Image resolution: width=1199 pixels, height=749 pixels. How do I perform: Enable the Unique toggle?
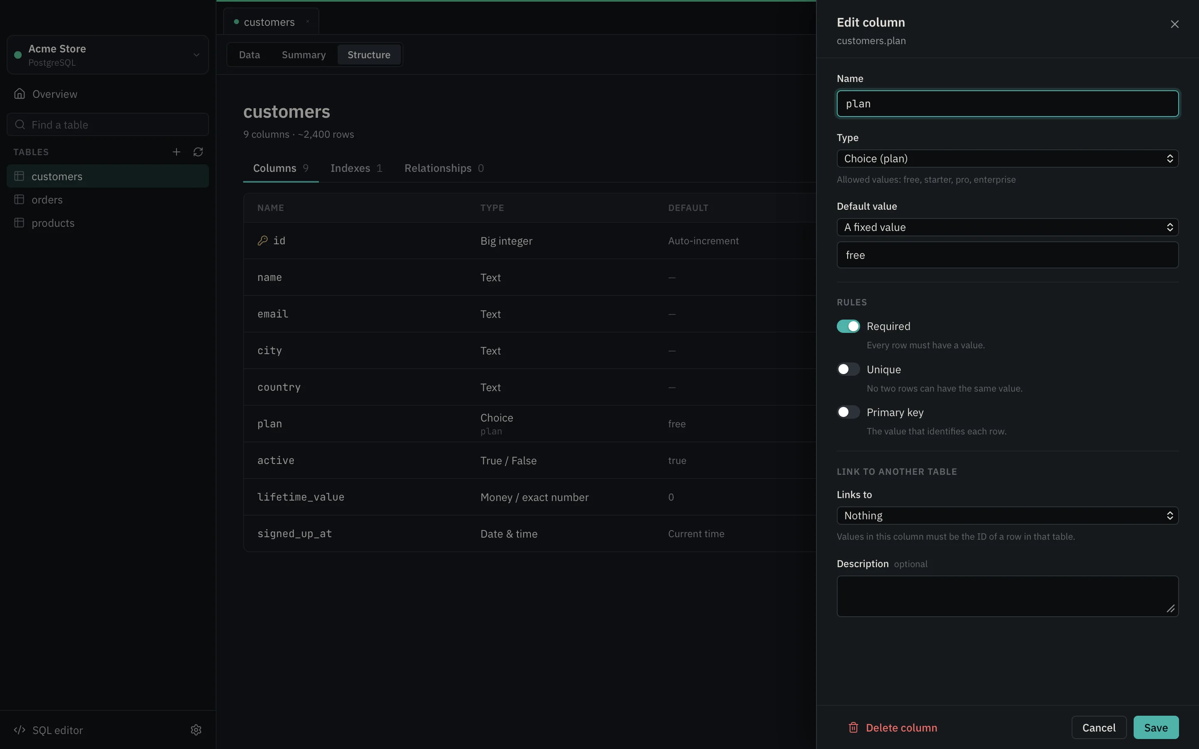click(x=848, y=370)
